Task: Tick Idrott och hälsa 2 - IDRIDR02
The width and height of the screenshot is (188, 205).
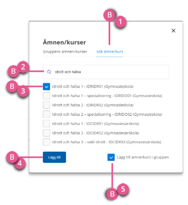Action: click(46, 105)
